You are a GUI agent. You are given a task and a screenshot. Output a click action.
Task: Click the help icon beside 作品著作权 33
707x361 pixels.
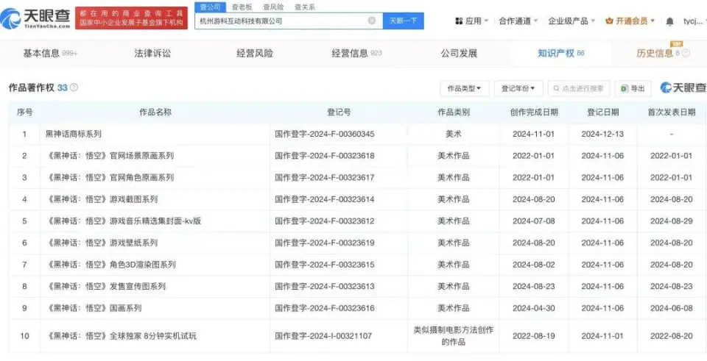[74, 88]
